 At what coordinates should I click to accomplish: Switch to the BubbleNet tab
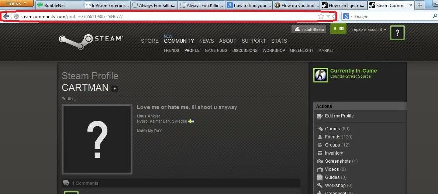59,5
